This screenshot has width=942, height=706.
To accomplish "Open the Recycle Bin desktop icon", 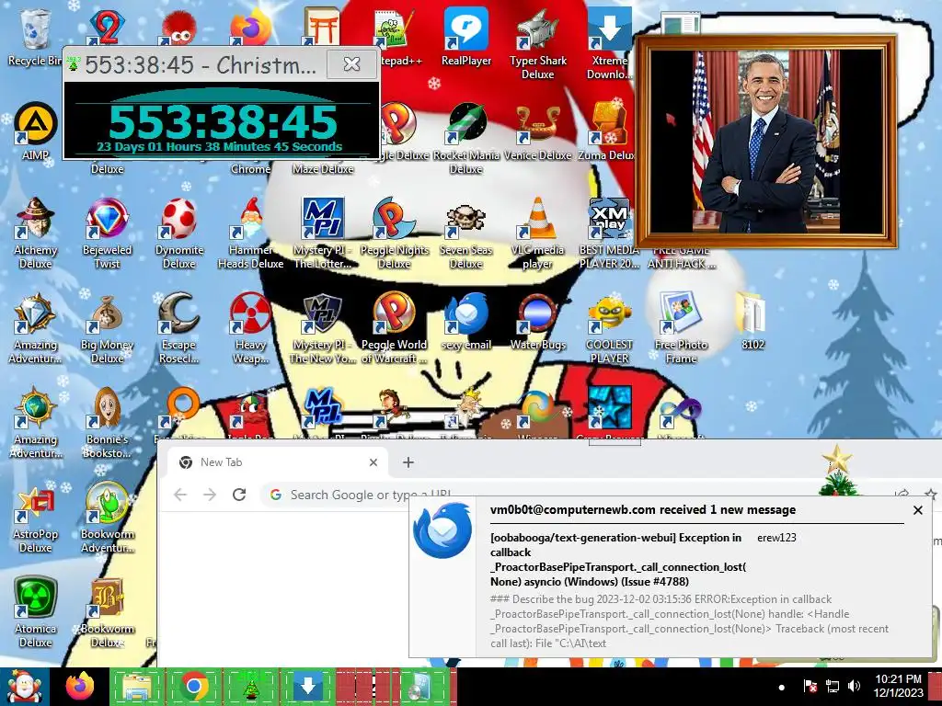I will click(36, 38).
